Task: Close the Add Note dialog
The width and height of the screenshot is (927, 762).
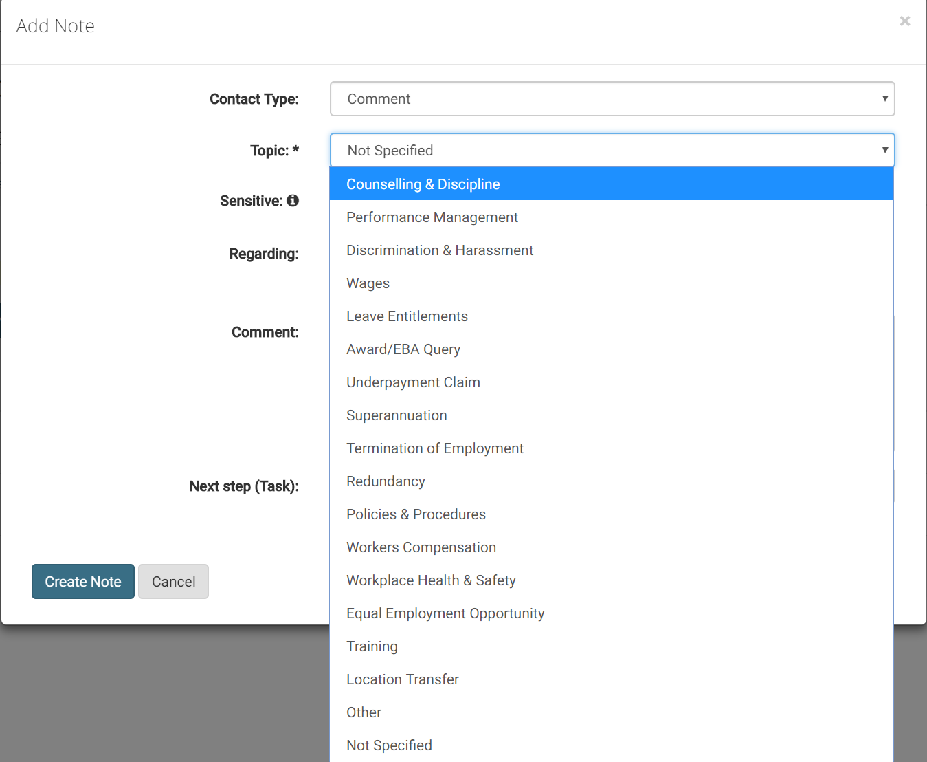Action: [905, 21]
